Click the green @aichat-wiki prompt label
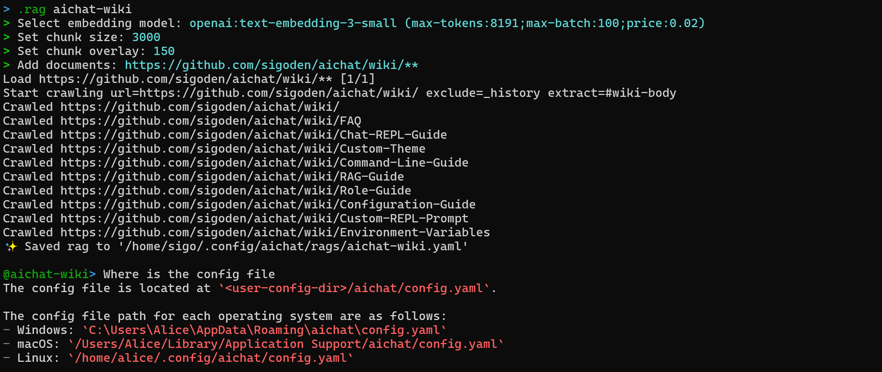The width and height of the screenshot is (882, 372). 46,274
